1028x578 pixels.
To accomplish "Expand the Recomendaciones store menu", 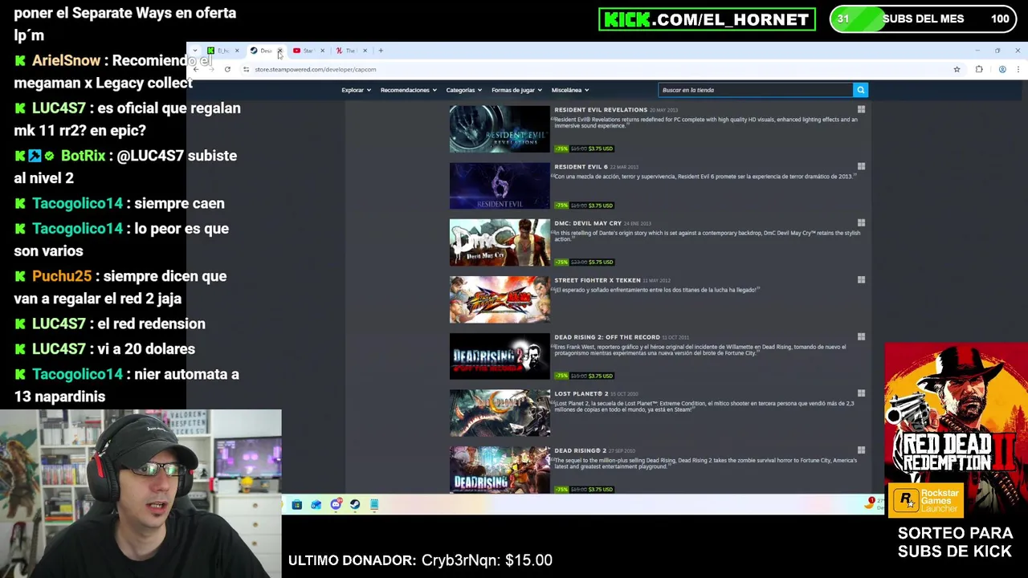I will [409, 90].
